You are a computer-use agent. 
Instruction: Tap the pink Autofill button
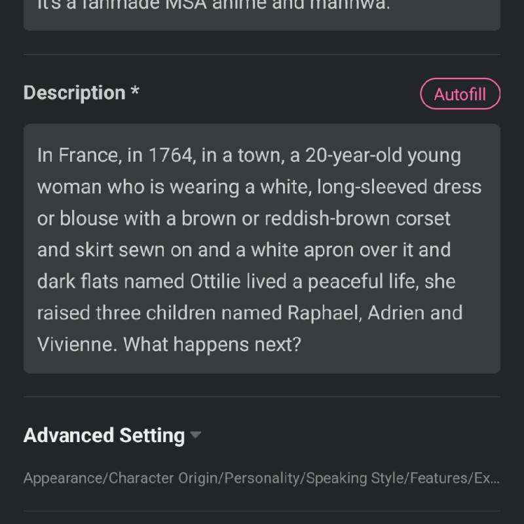coord(460,94)
